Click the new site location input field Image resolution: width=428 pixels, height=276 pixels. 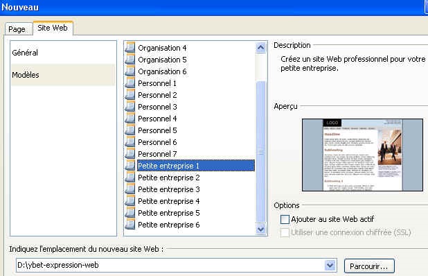[x=170, y=265]
